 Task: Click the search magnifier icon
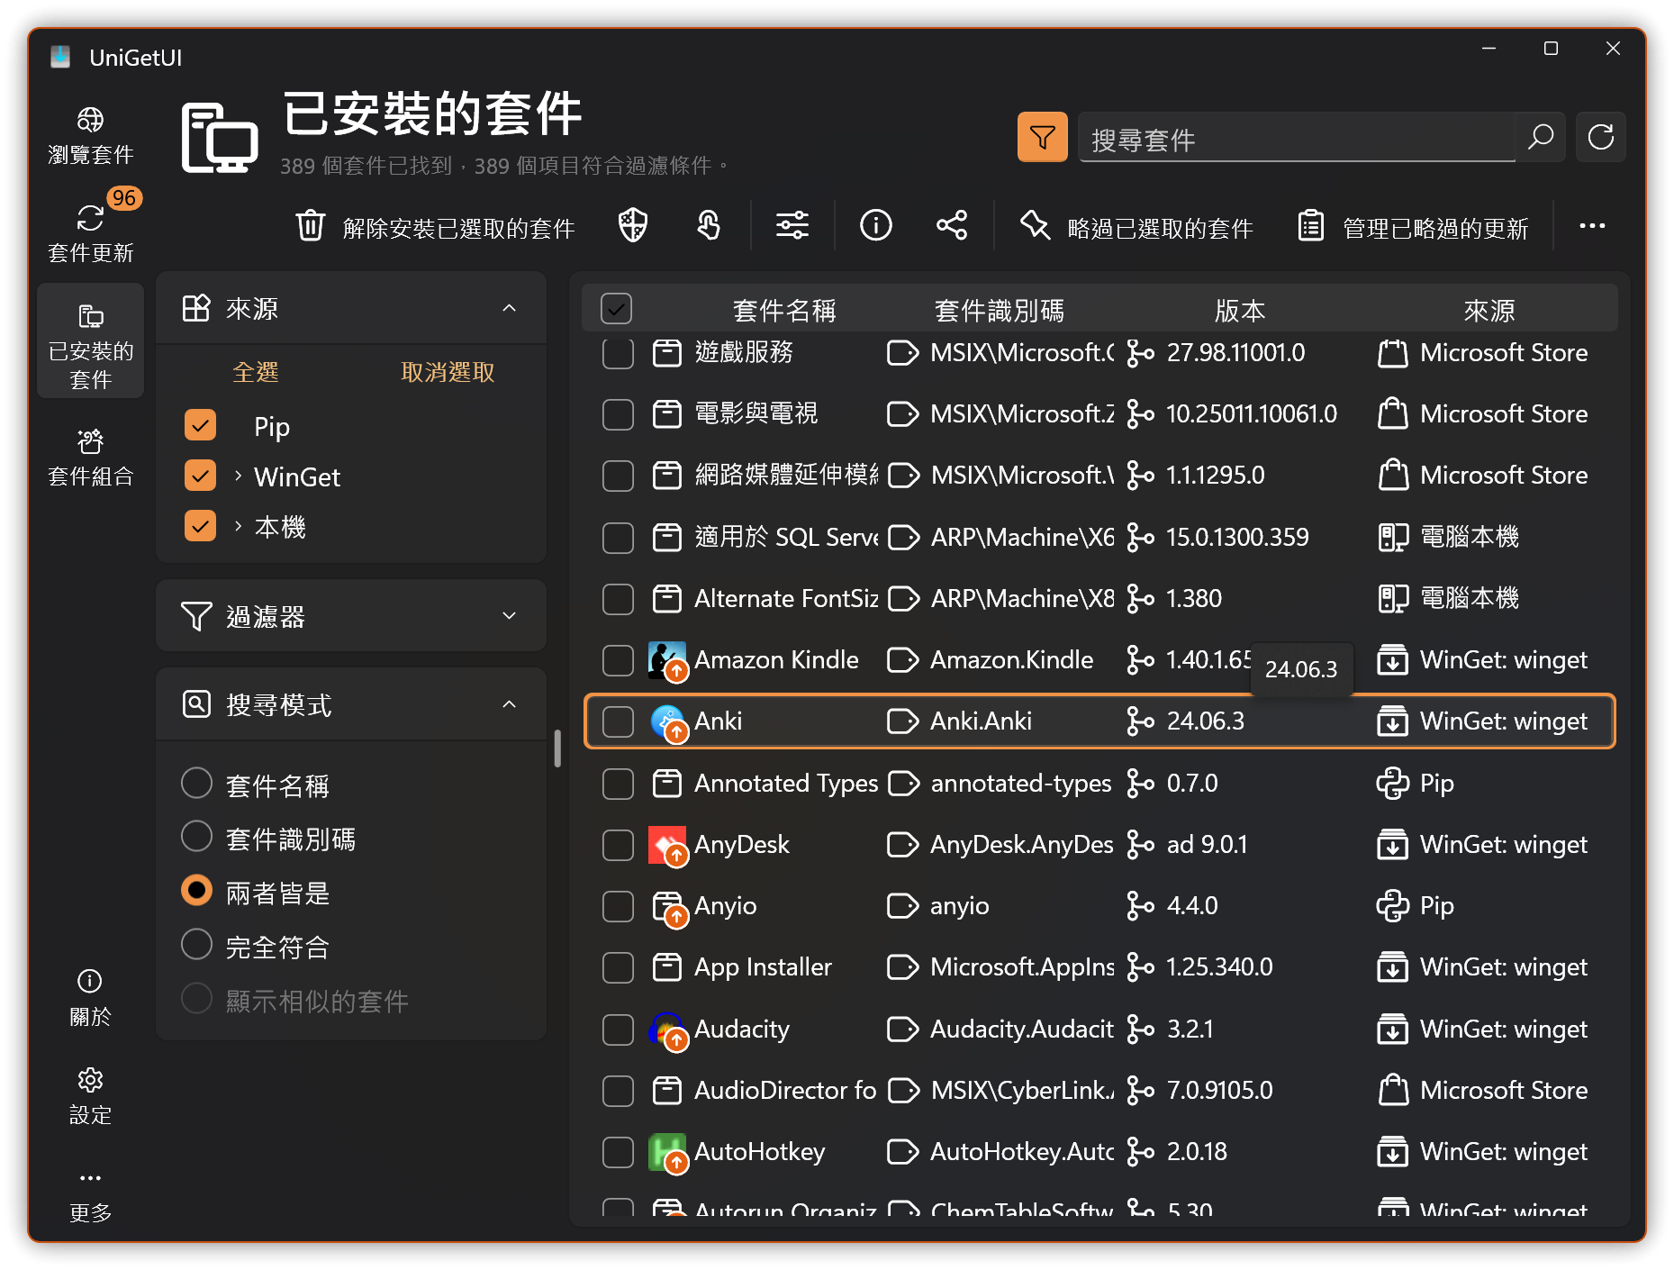point(1541,137)
